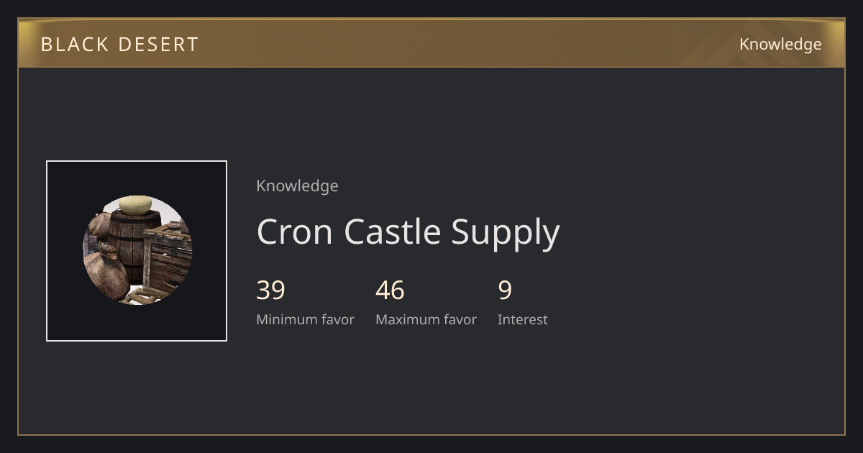
Task: Click the gray Knowledge category above the title
Action: click(297, 186)
